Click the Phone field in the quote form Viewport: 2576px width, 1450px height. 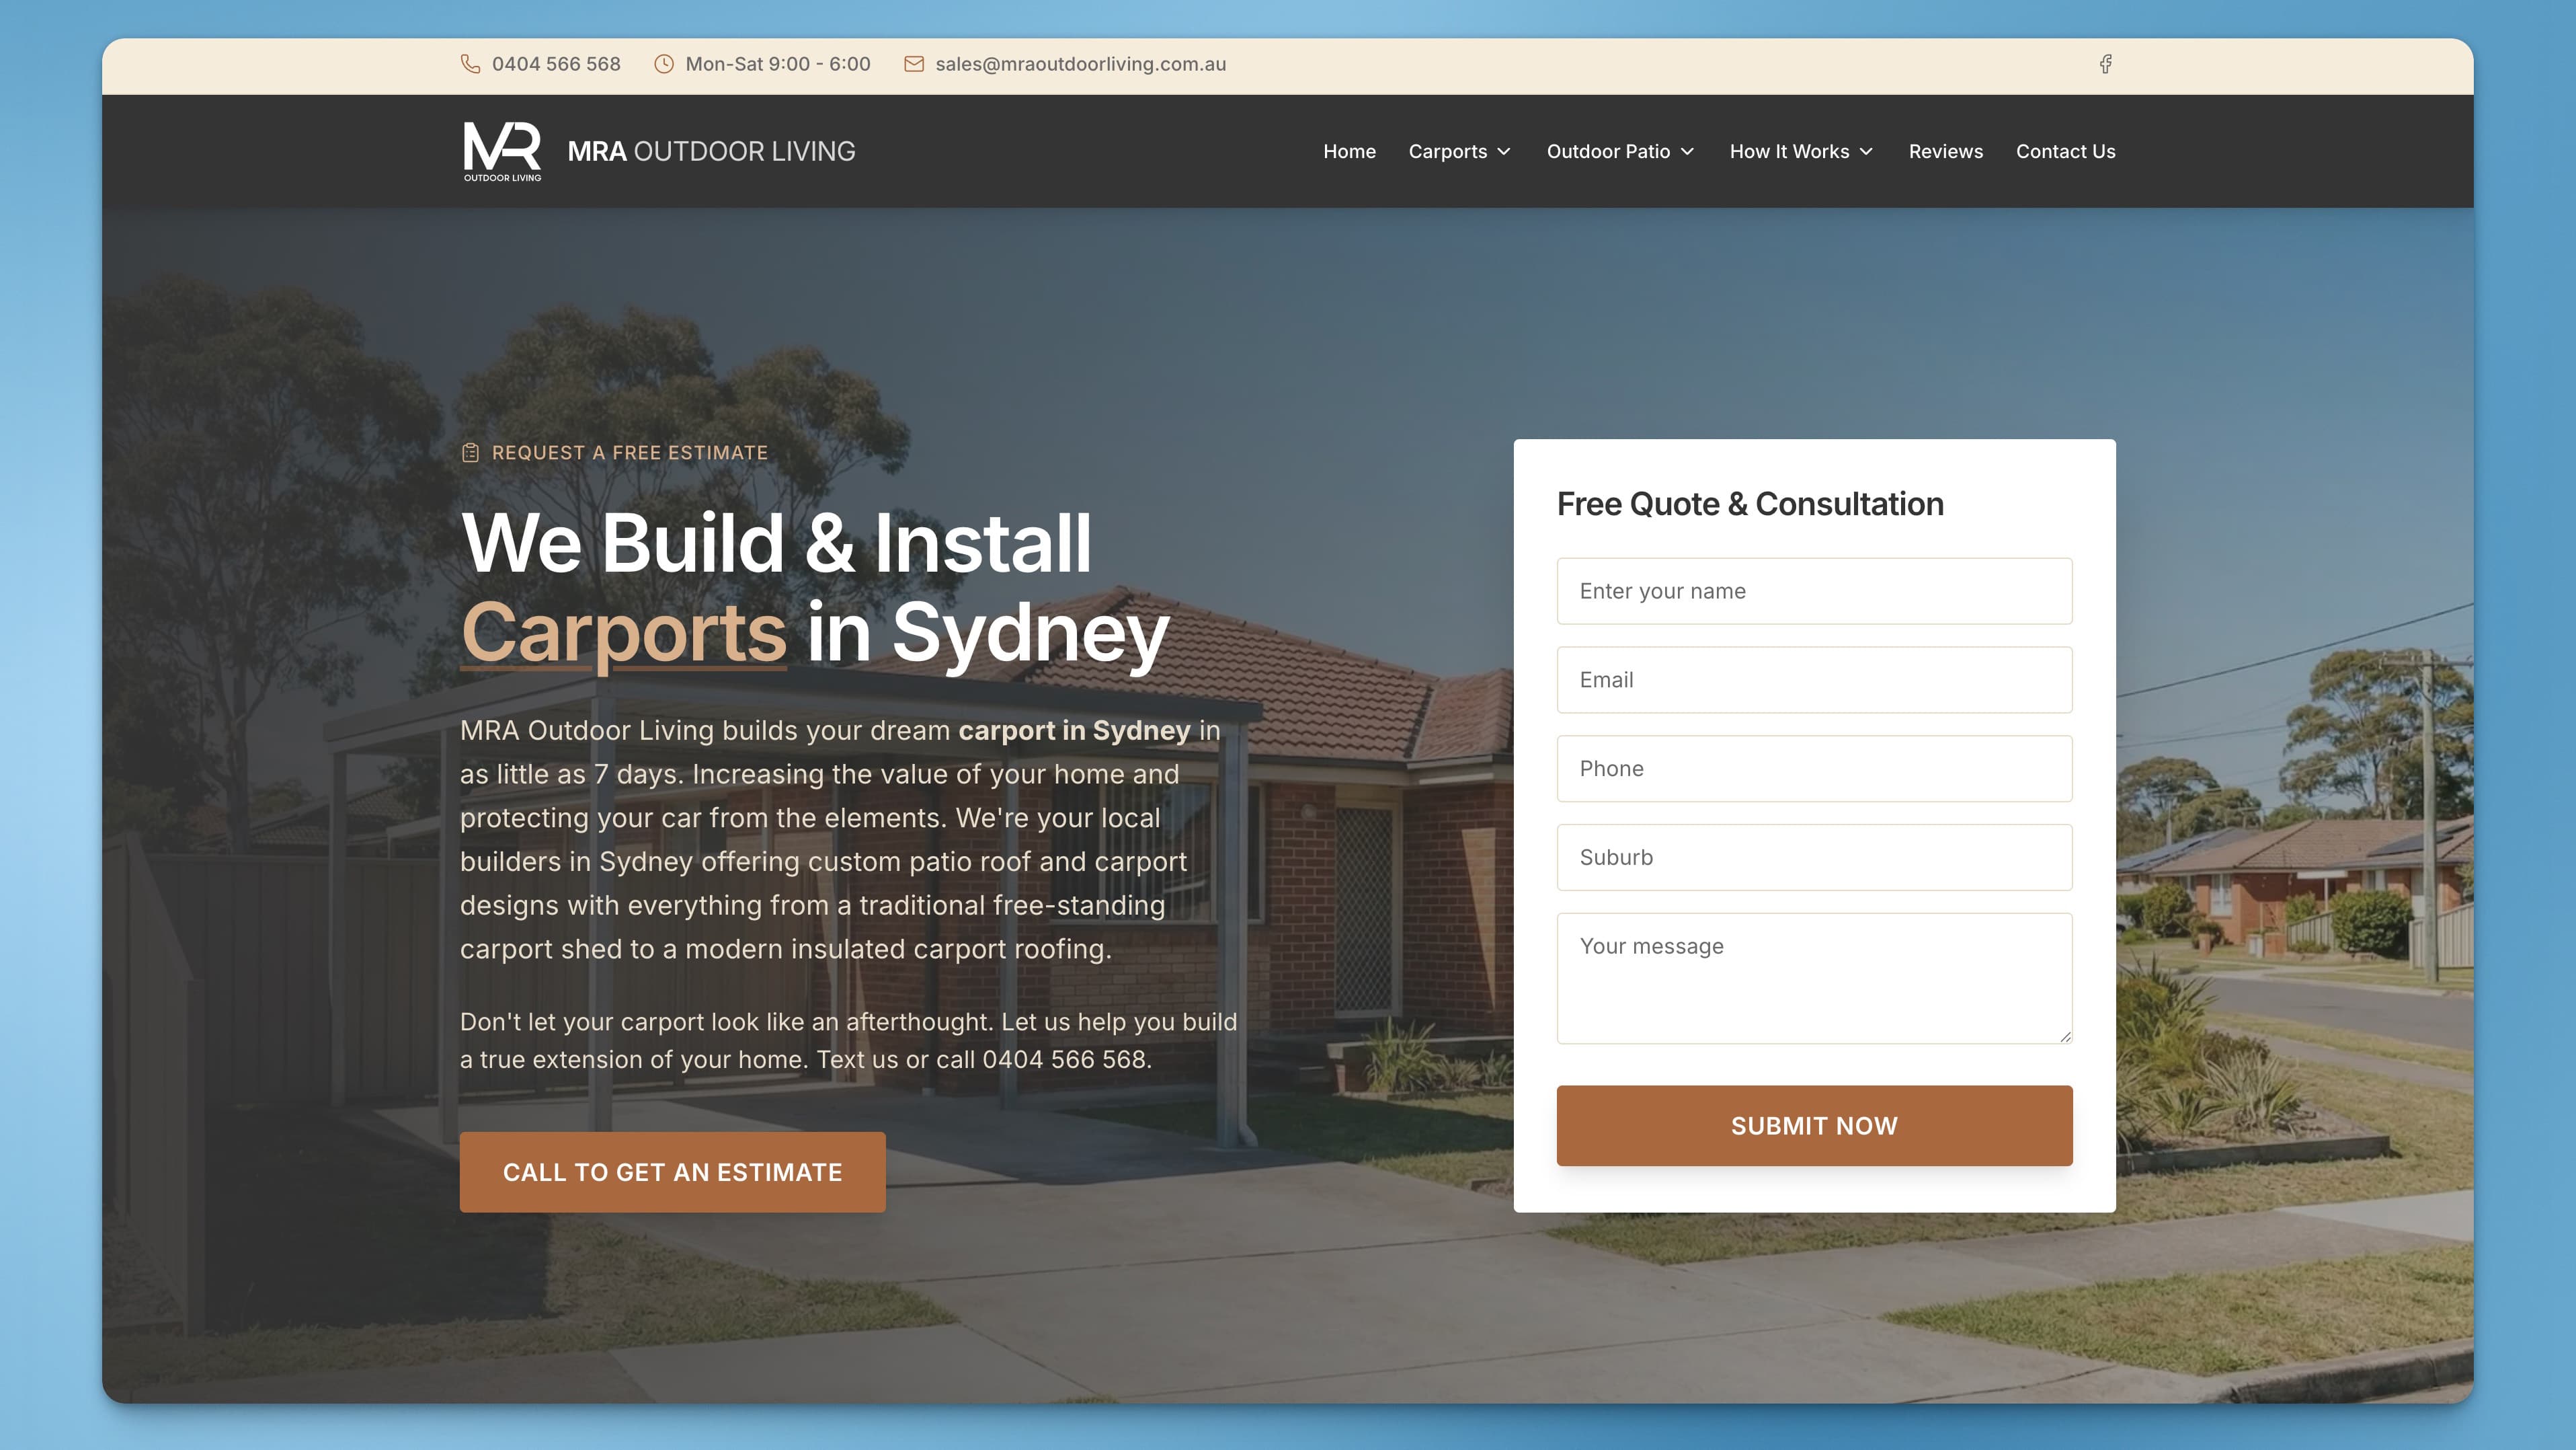click(x=1814, y=769)
